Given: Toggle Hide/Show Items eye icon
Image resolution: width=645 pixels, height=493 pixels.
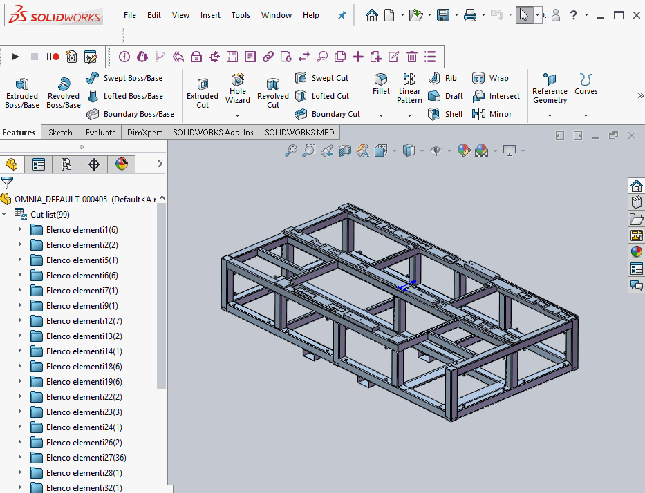Looking at the screenshot, I should pos(438,151).
